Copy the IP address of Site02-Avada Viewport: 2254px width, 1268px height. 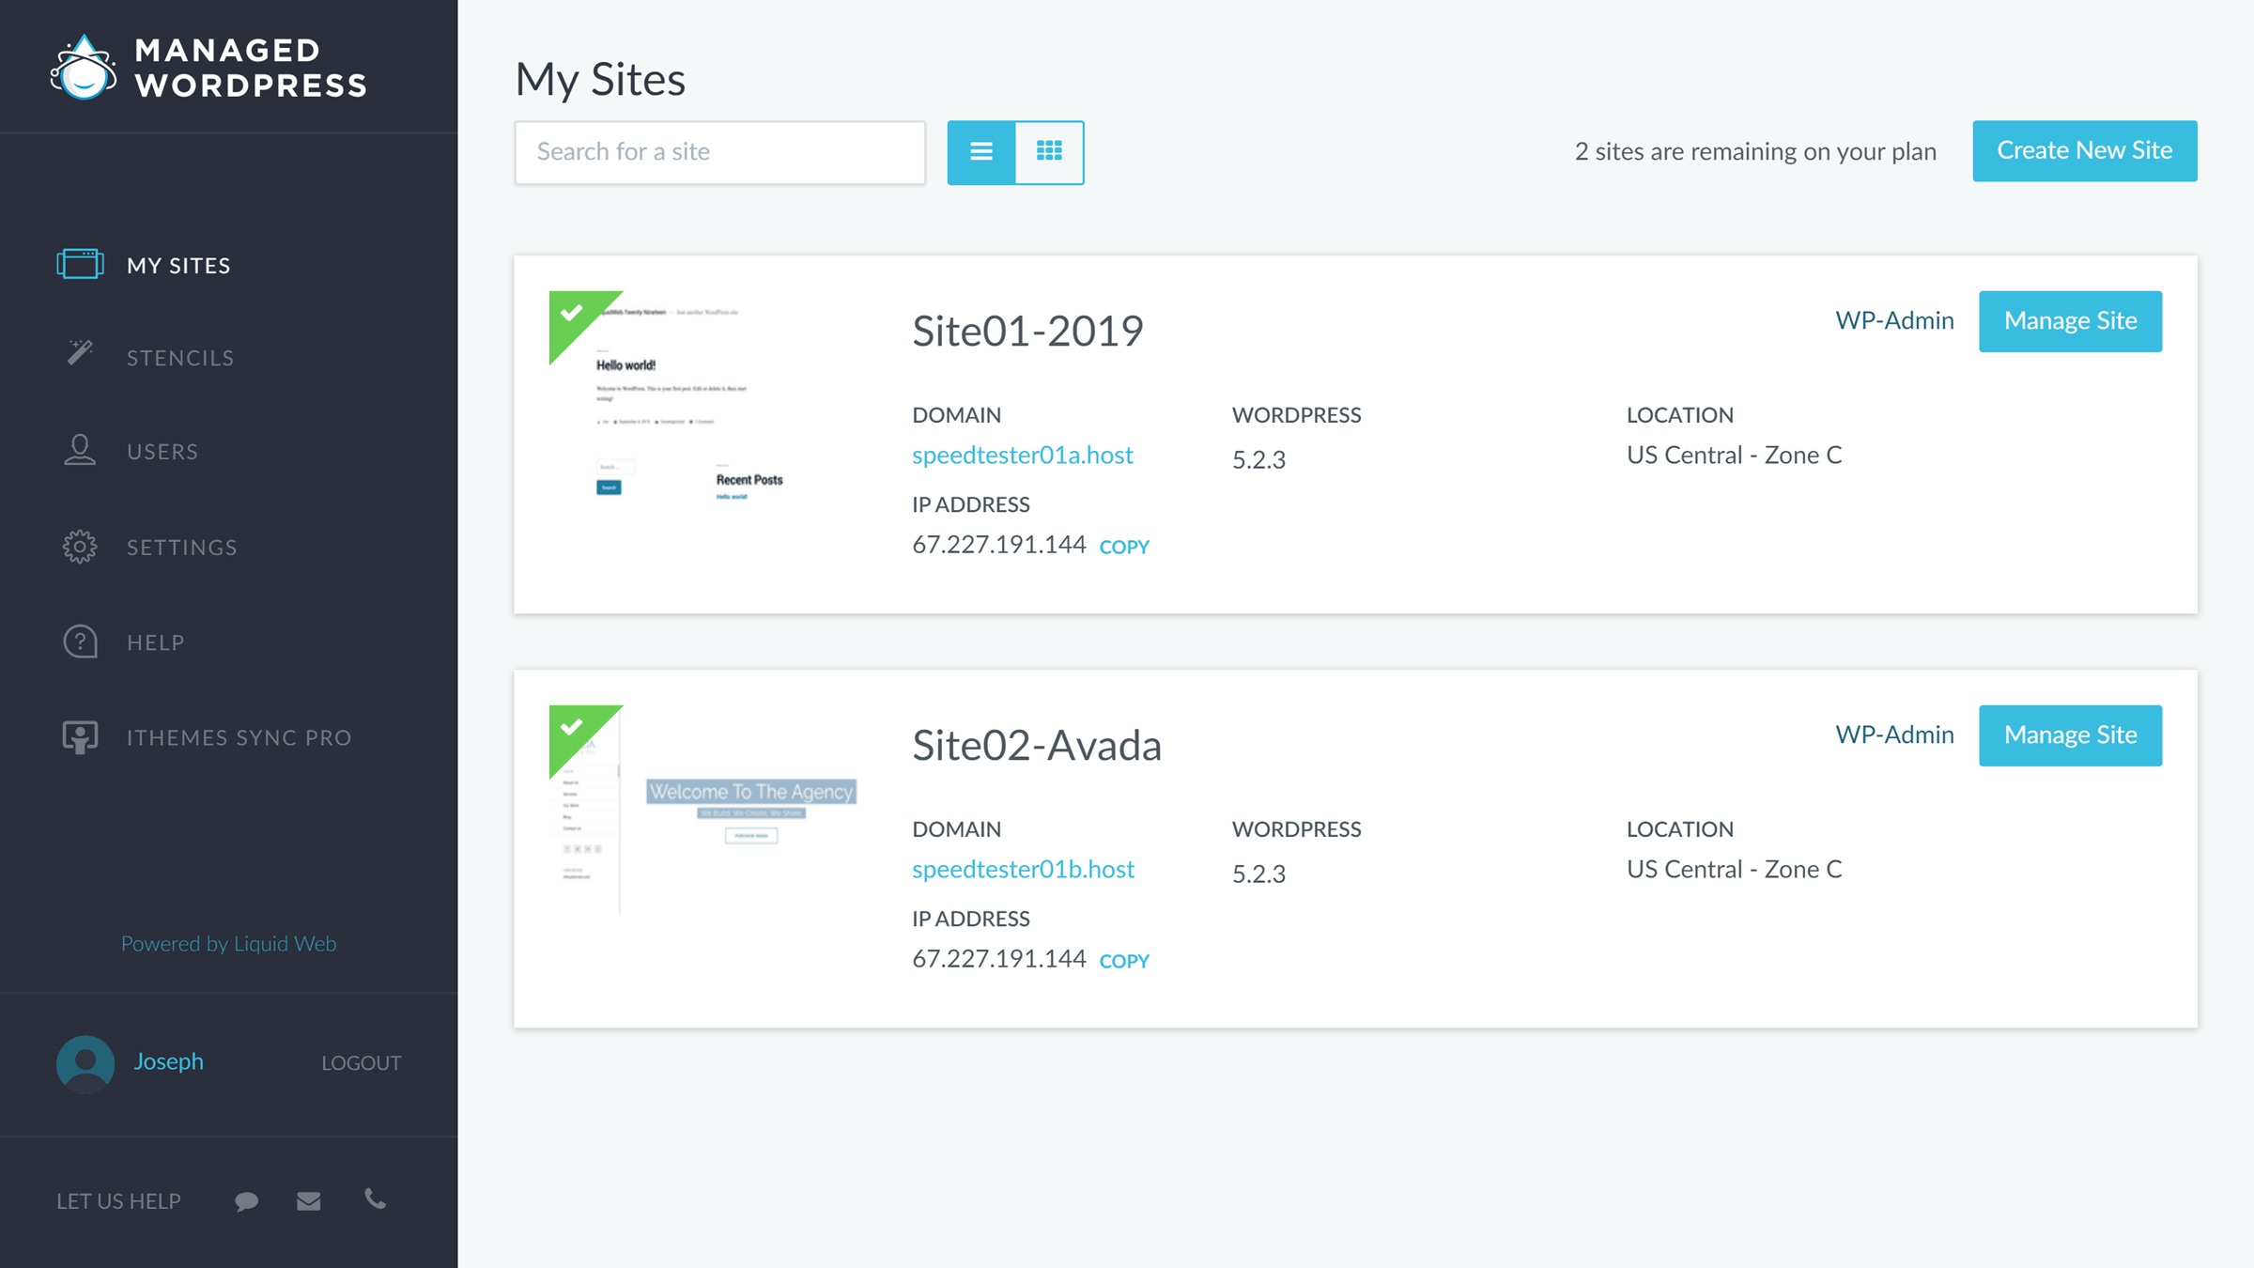[1124, 961]
